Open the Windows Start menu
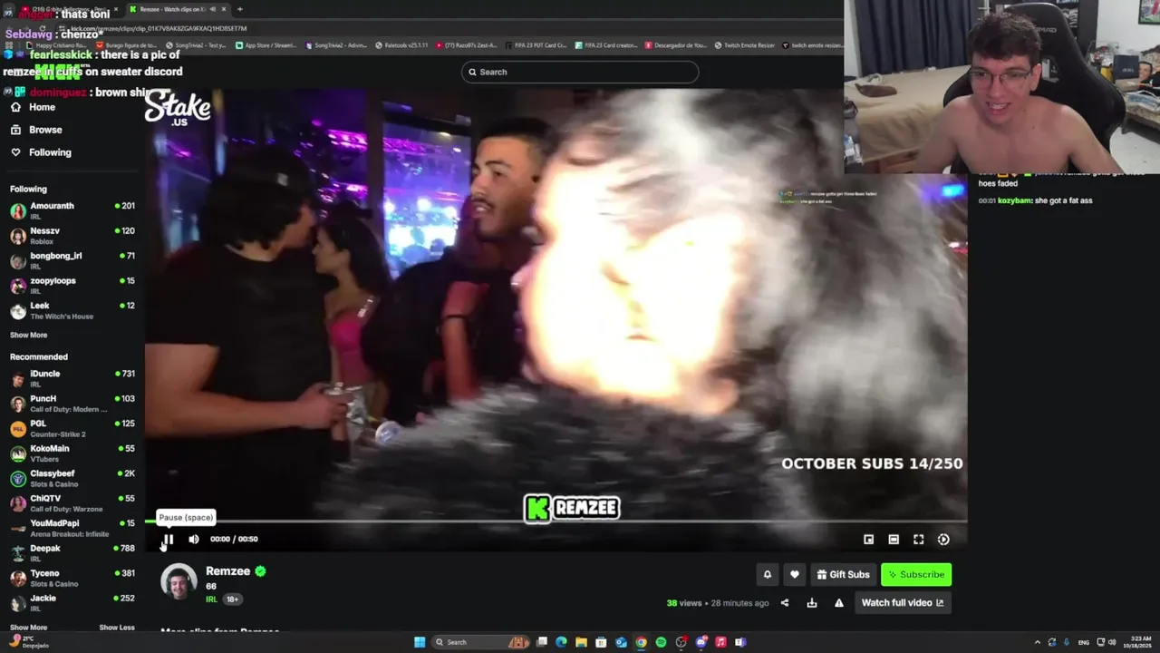Screen dimensions: 1160x653 click(420, 642)
